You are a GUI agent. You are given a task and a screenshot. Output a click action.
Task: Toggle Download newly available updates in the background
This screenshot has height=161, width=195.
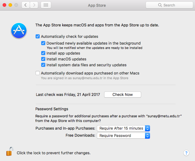click(x=43, y=43)
